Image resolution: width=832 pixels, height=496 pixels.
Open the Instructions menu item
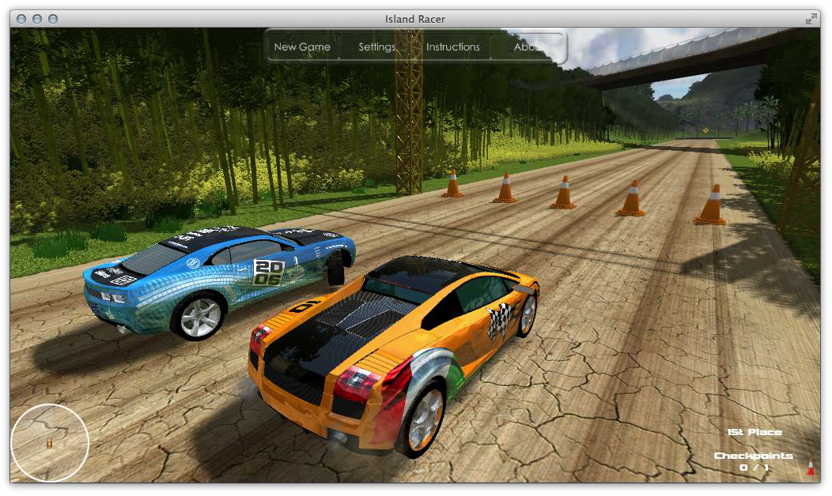[x=452, y=47]
